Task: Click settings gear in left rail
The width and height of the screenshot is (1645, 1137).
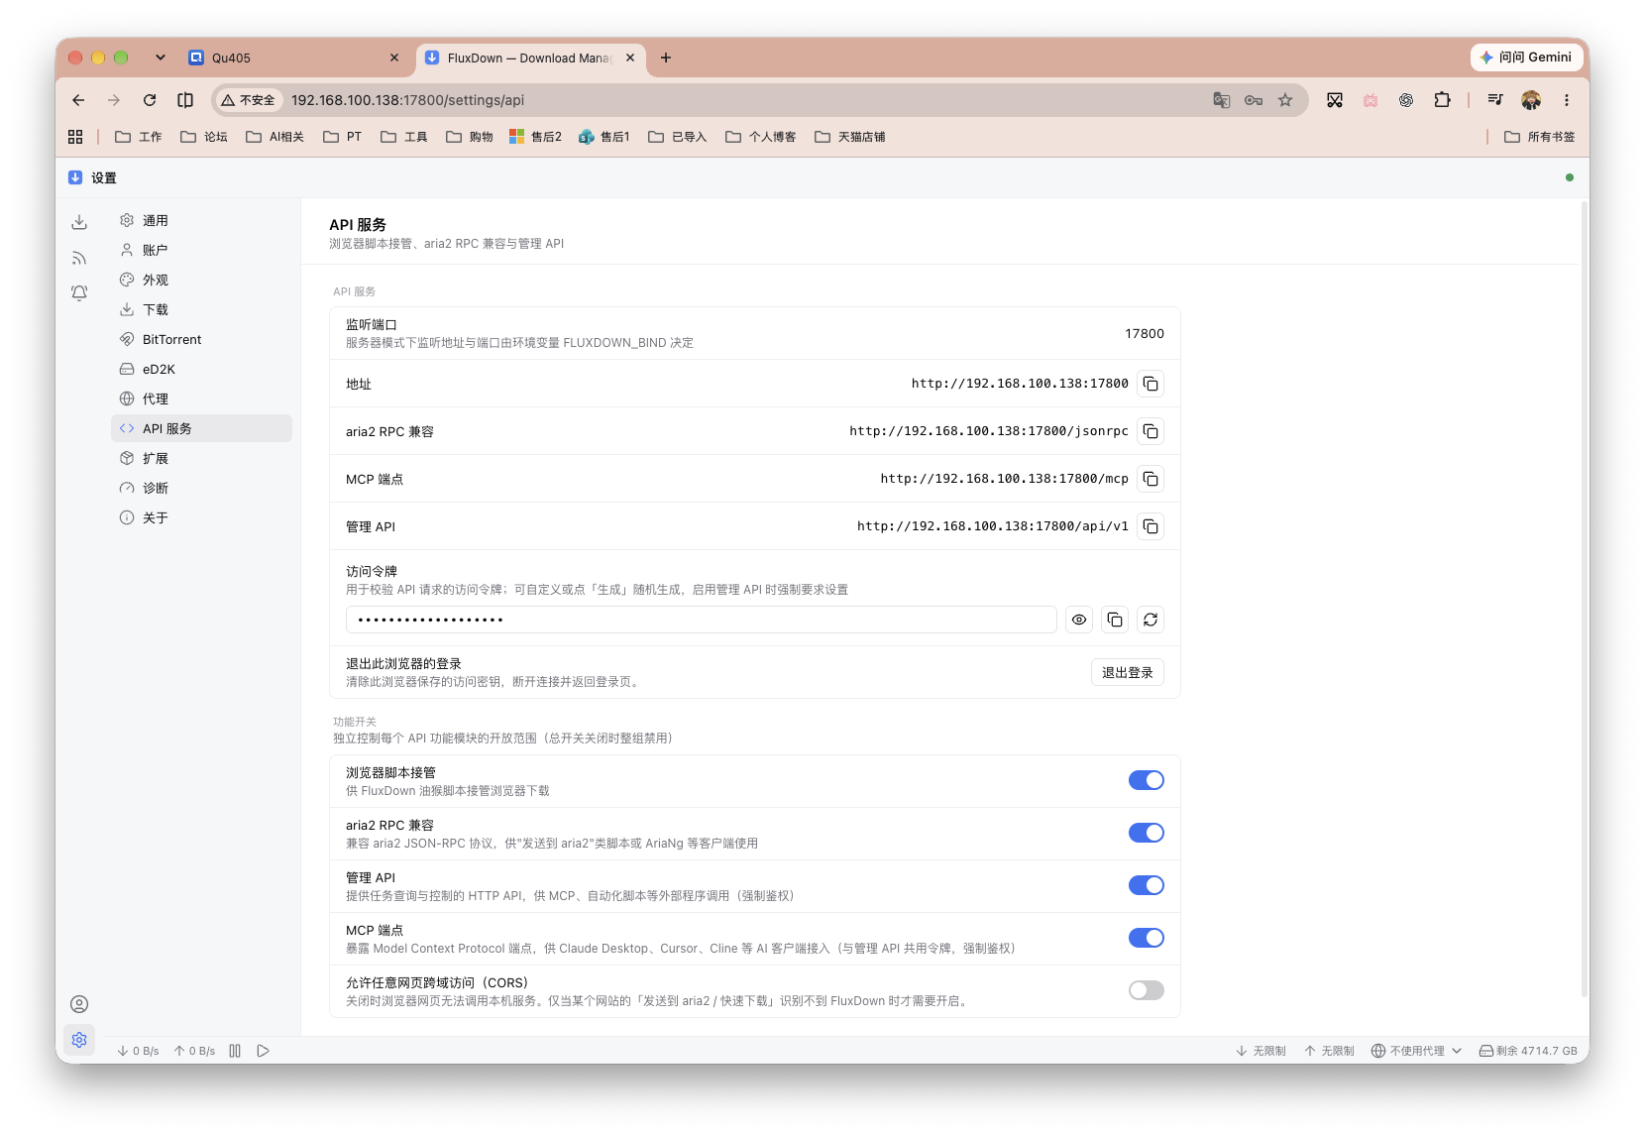Action: [79, 1040]
